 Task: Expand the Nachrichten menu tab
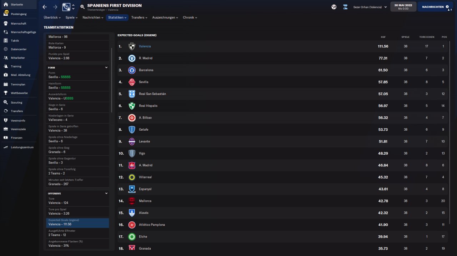(x=93, y=17)
